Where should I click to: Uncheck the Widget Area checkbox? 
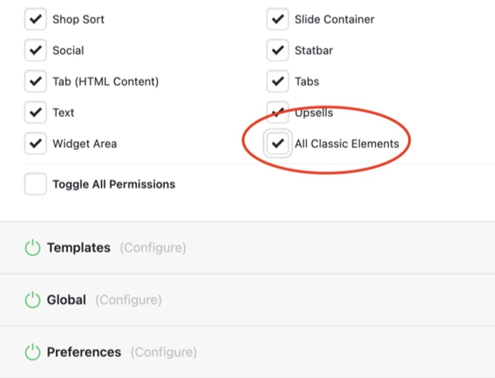[36, 144]
